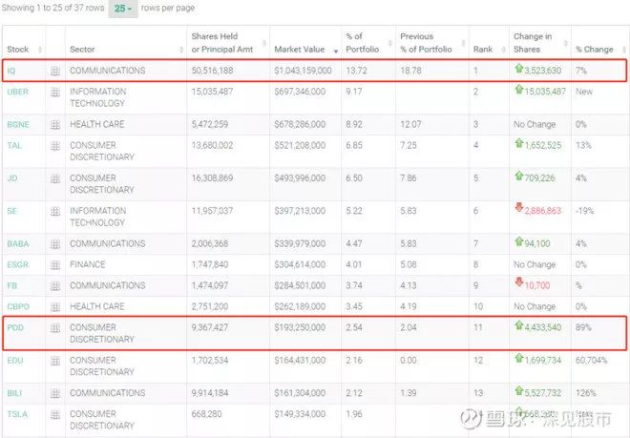Open the grid icon in the PDD row
Viewport: 630px width, 438px height.
[55, 328]
